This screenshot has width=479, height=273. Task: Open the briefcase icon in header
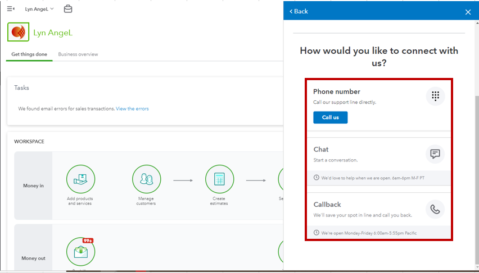68,9
